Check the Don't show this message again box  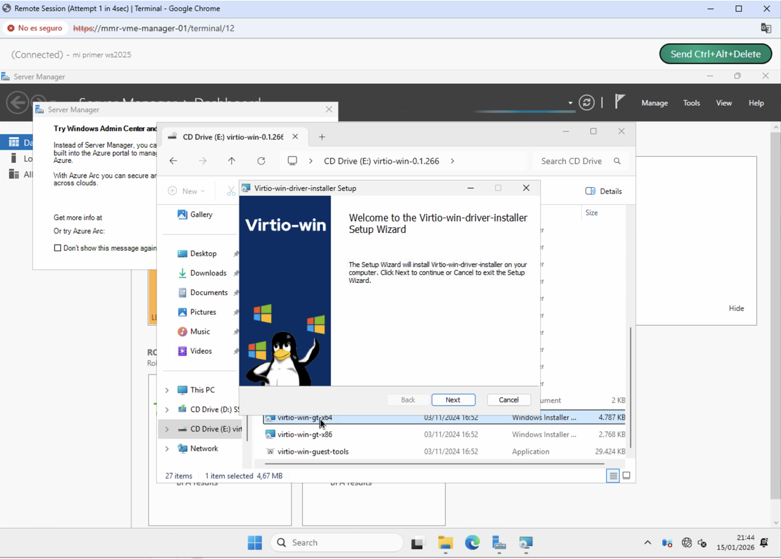(x=57, y=248)
